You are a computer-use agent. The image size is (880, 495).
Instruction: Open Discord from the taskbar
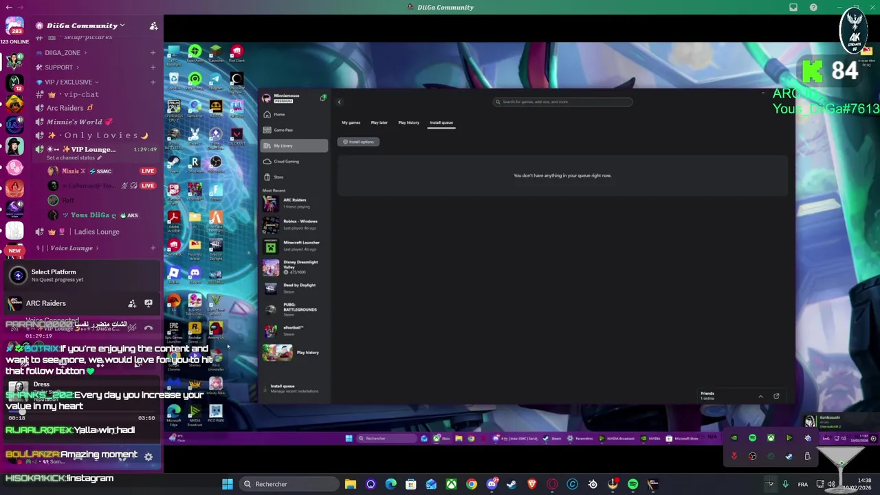(x=492, y=484)
